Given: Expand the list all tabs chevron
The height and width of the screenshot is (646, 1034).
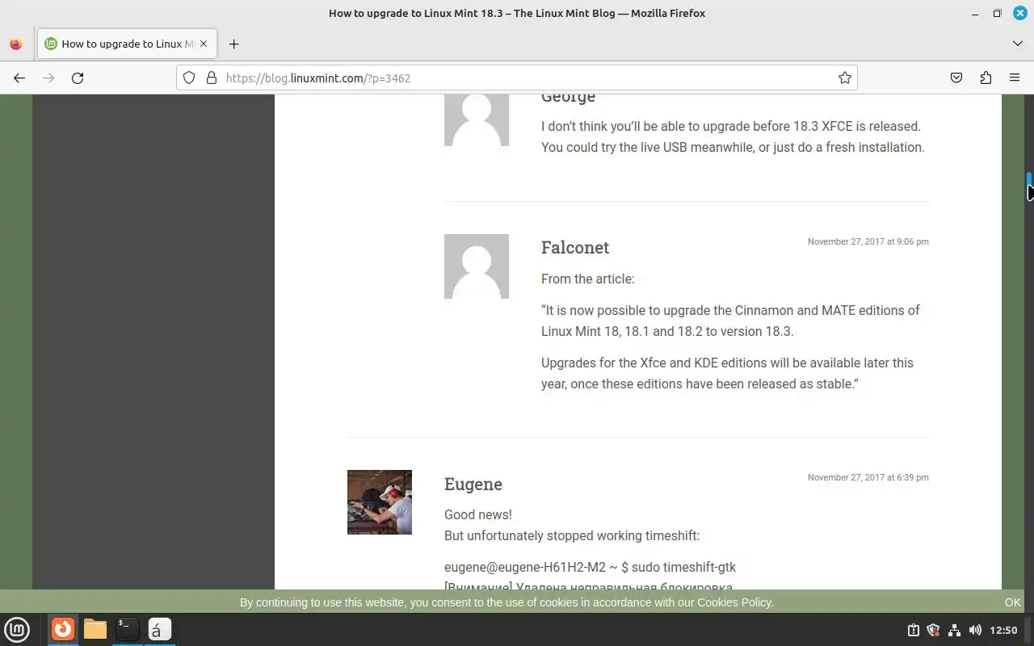Looking at the screenshot, I should (1017, 44).
